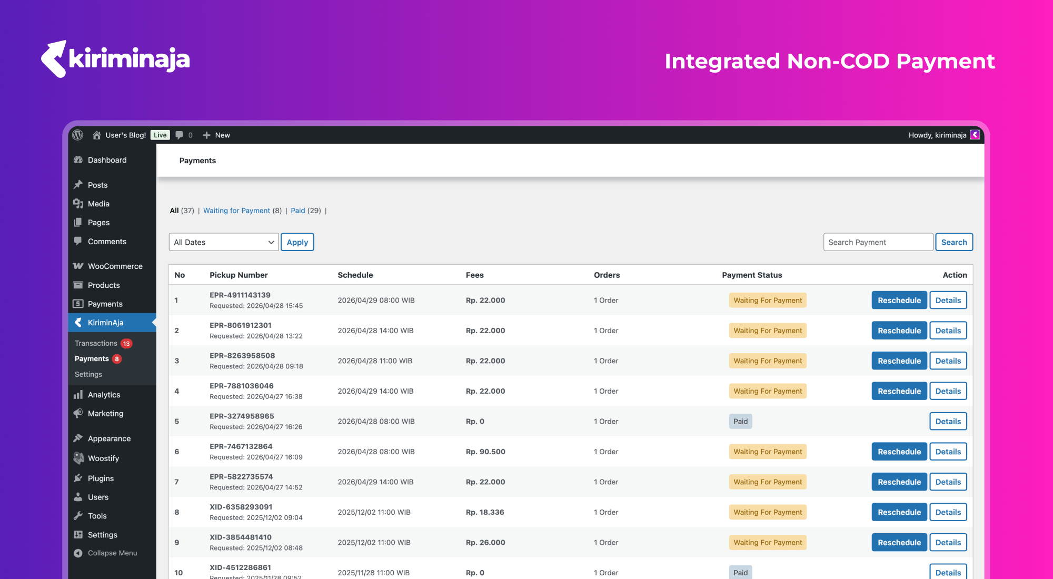
Task: Apply the date filter
Action: click(297, 242)
